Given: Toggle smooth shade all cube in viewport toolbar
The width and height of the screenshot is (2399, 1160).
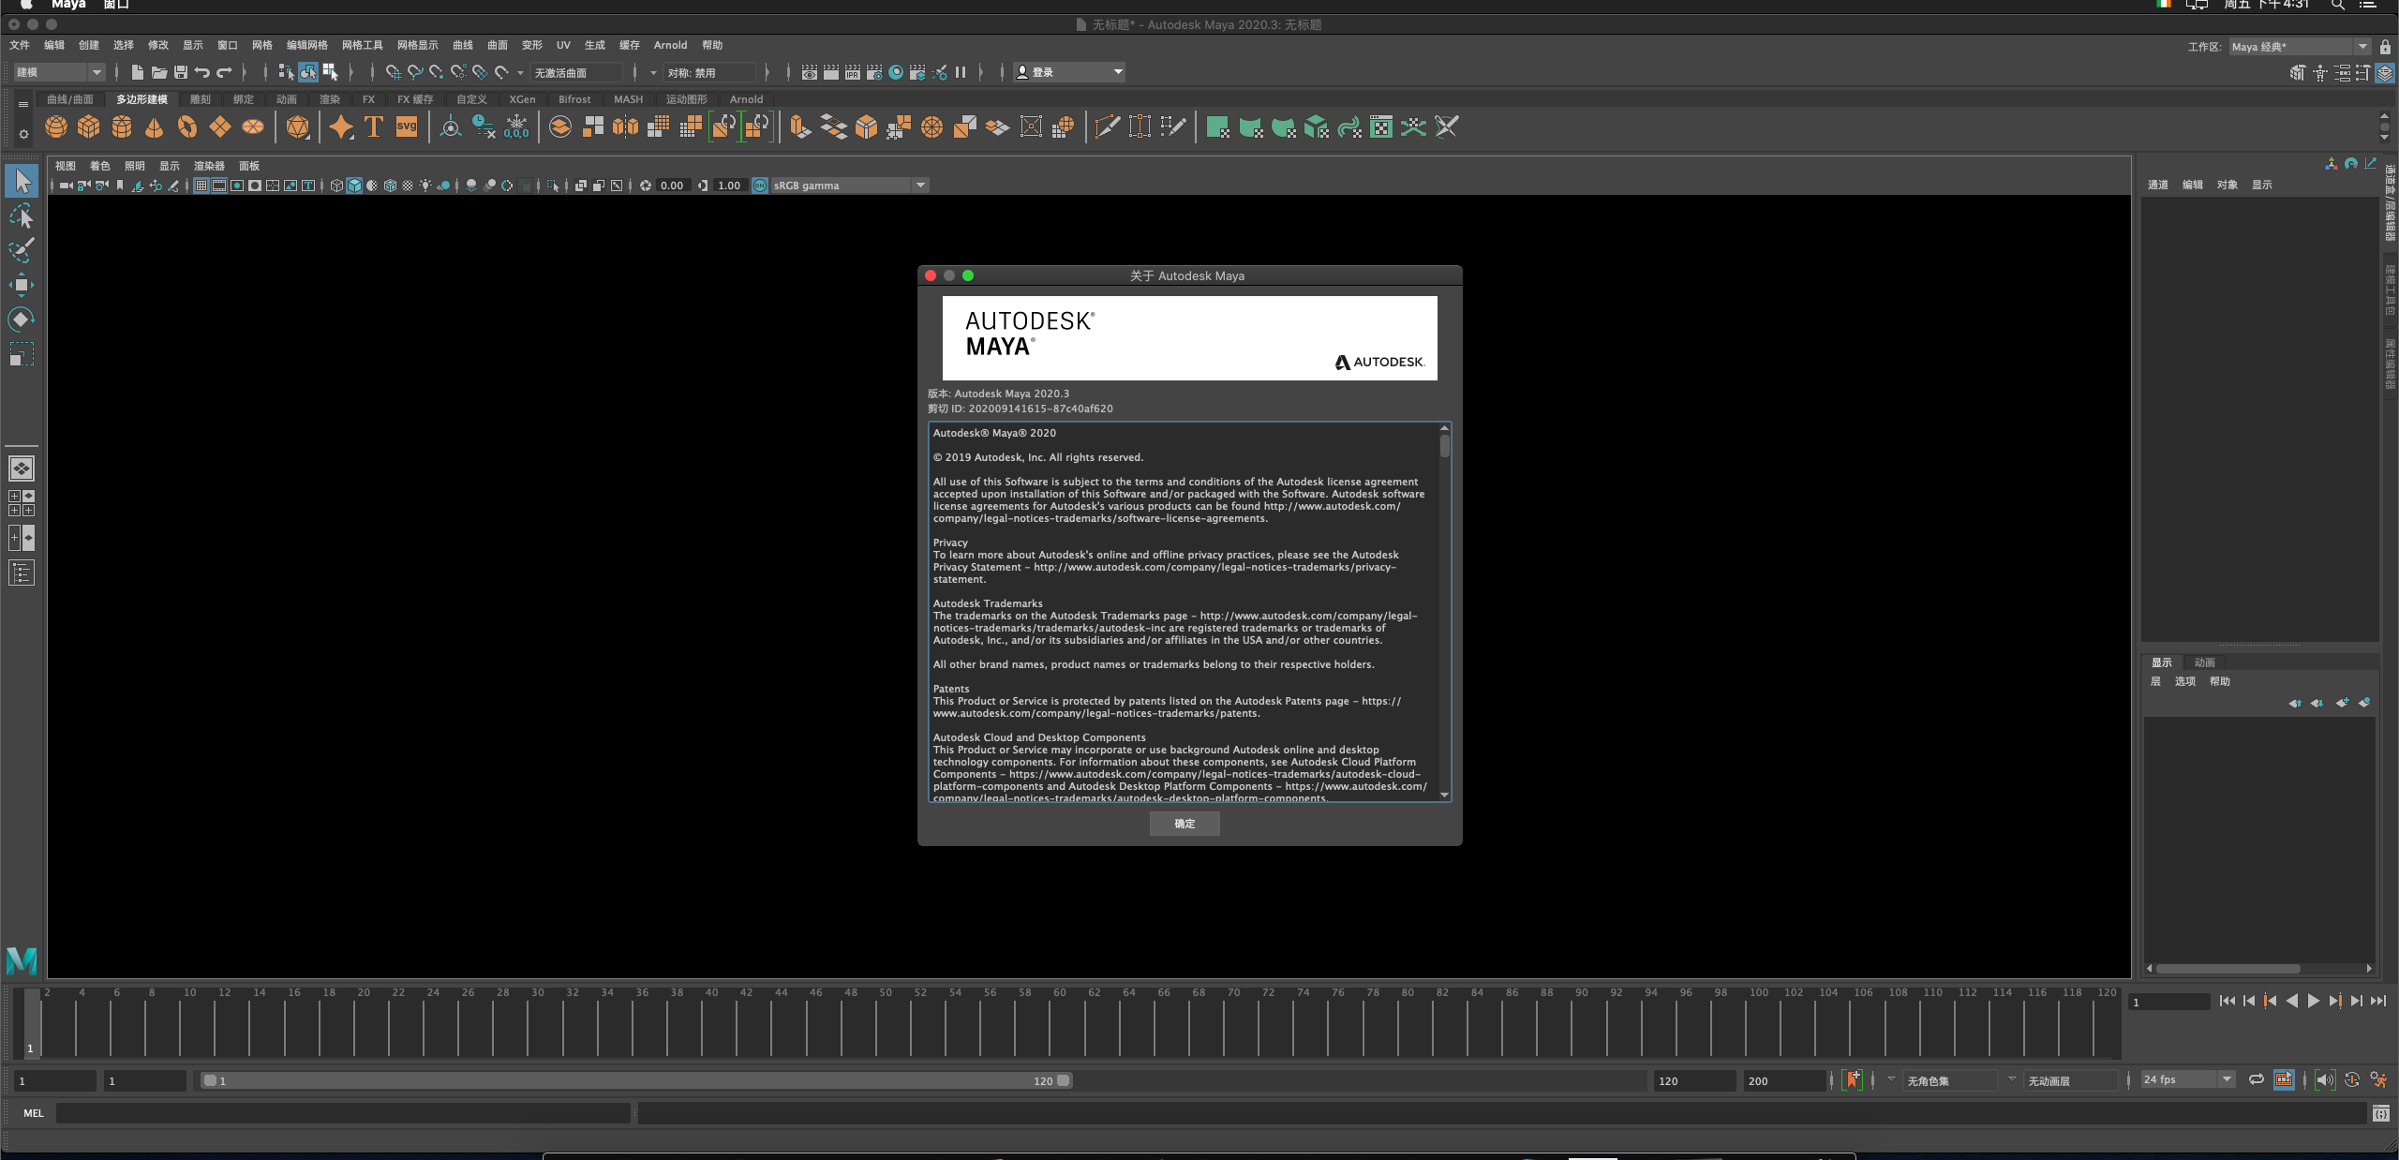Looking at the screenshot, I should click(x=354, y=186).
